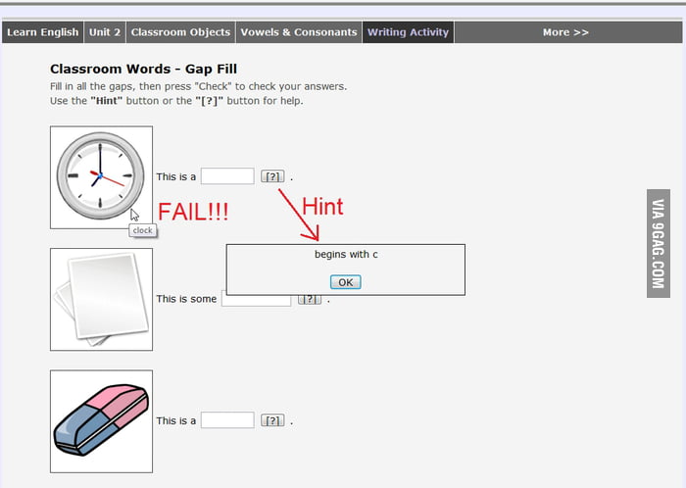Click the "Classroom Words - Gap Fill" heading
Viewport: 686px width, 488px height.
tap(143, 70)
